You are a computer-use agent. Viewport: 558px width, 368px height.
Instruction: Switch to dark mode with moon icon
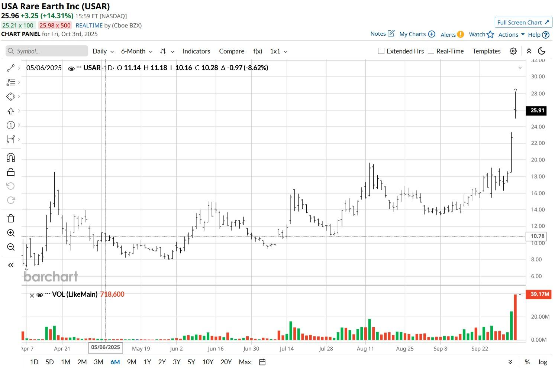tap(542, 51)
